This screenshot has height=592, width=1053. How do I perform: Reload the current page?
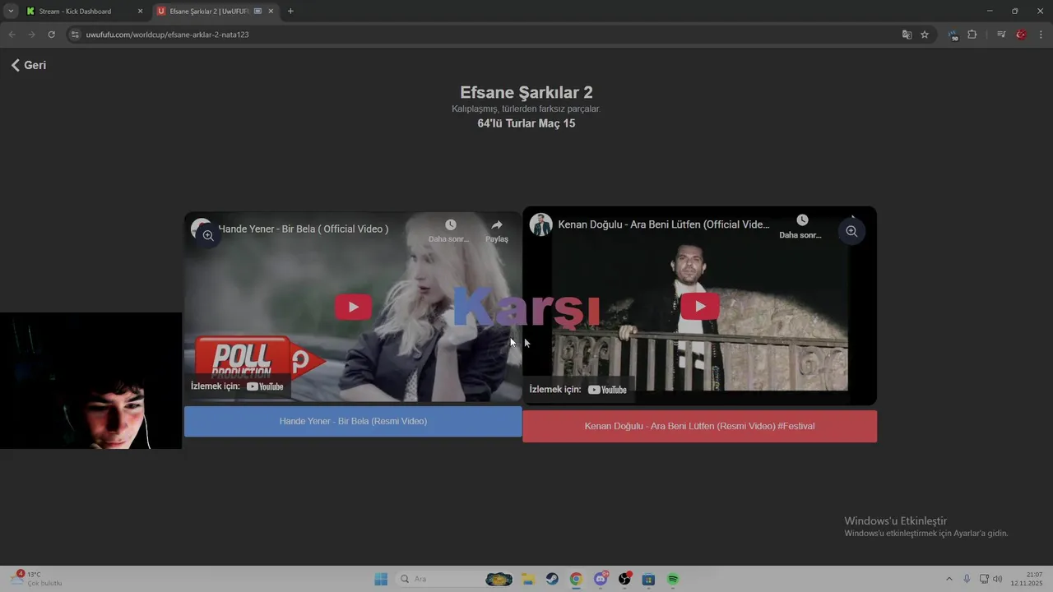coord(51,35)
